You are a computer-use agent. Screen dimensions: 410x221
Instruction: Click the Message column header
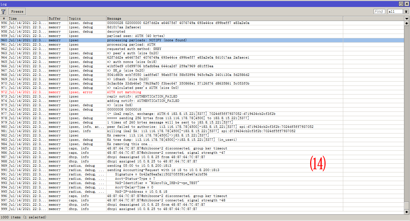pyautogui.click(x=134, y=18)
